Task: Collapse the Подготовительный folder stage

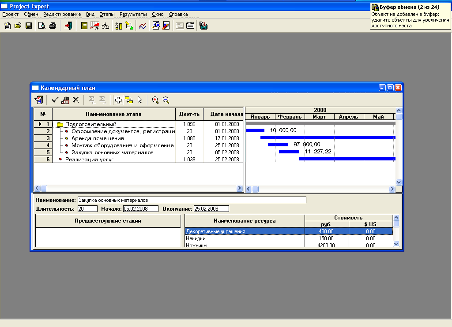Action: (60, 124)
